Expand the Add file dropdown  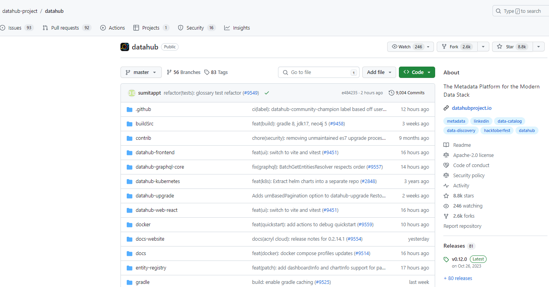[379, 72]
